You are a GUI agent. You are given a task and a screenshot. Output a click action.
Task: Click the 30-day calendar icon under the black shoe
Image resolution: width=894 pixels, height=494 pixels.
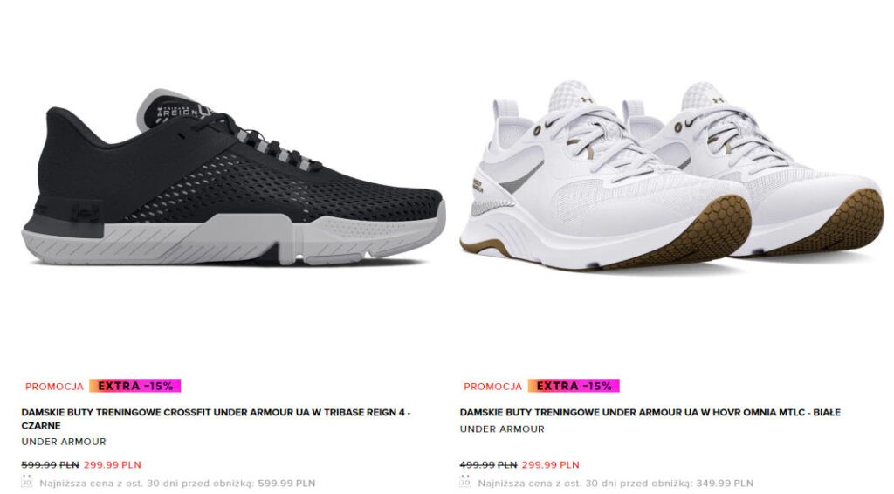(x=27, y=482)
